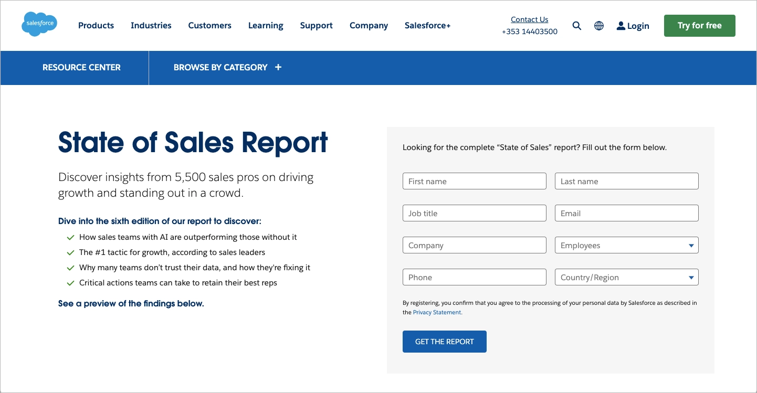This screenshot has width=757, height=393.
Task: Open the Support menu
Action: tap(316, 25)
